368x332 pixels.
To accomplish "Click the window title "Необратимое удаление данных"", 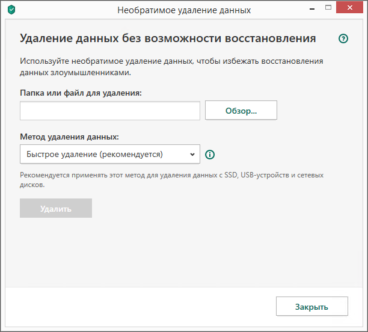I will point(184,10).
